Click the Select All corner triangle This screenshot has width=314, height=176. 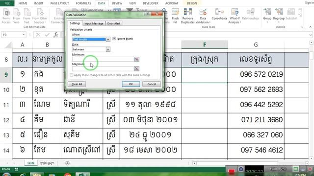click(x=8, y=44)
